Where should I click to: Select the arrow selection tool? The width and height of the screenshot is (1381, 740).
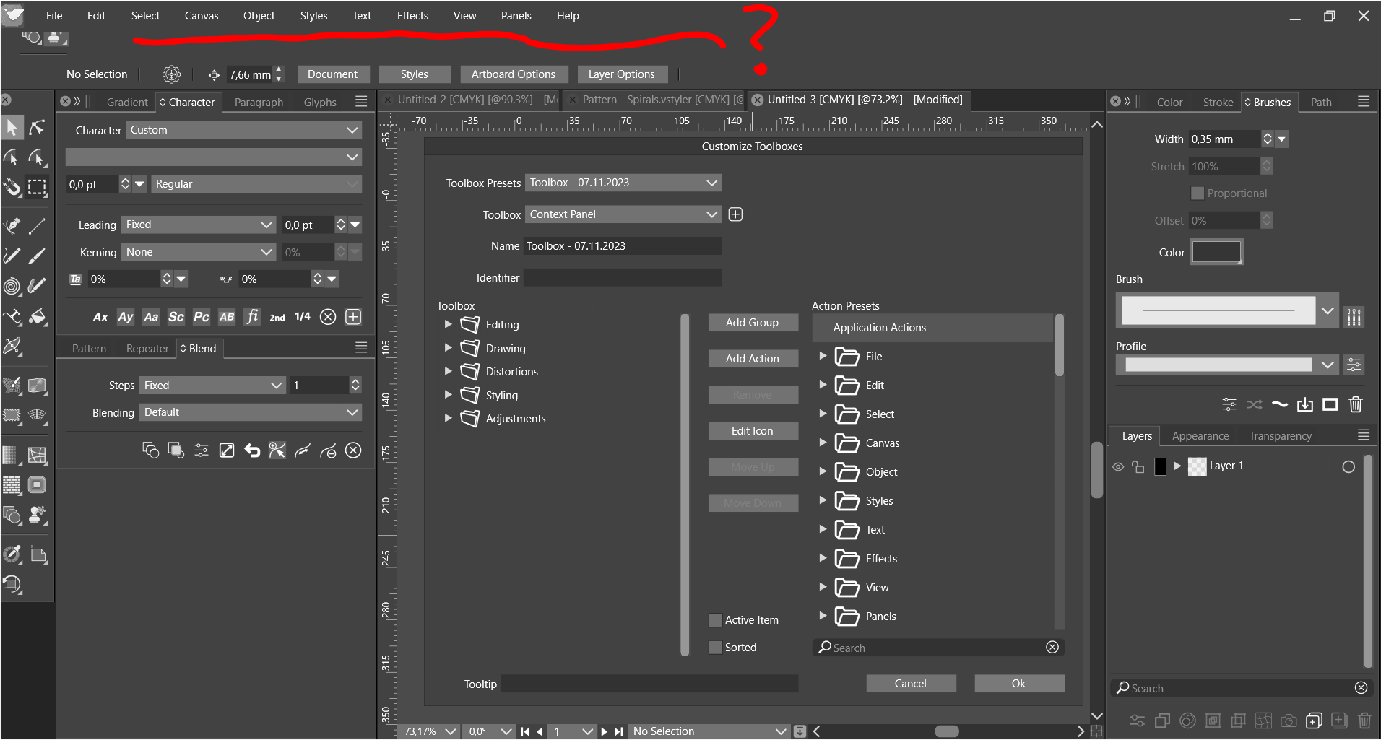point(12,128)
